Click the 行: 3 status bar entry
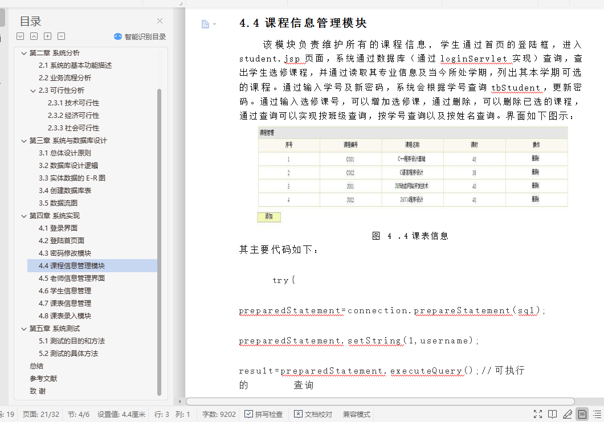Screen dimensions: 604x422 (162, 414)
